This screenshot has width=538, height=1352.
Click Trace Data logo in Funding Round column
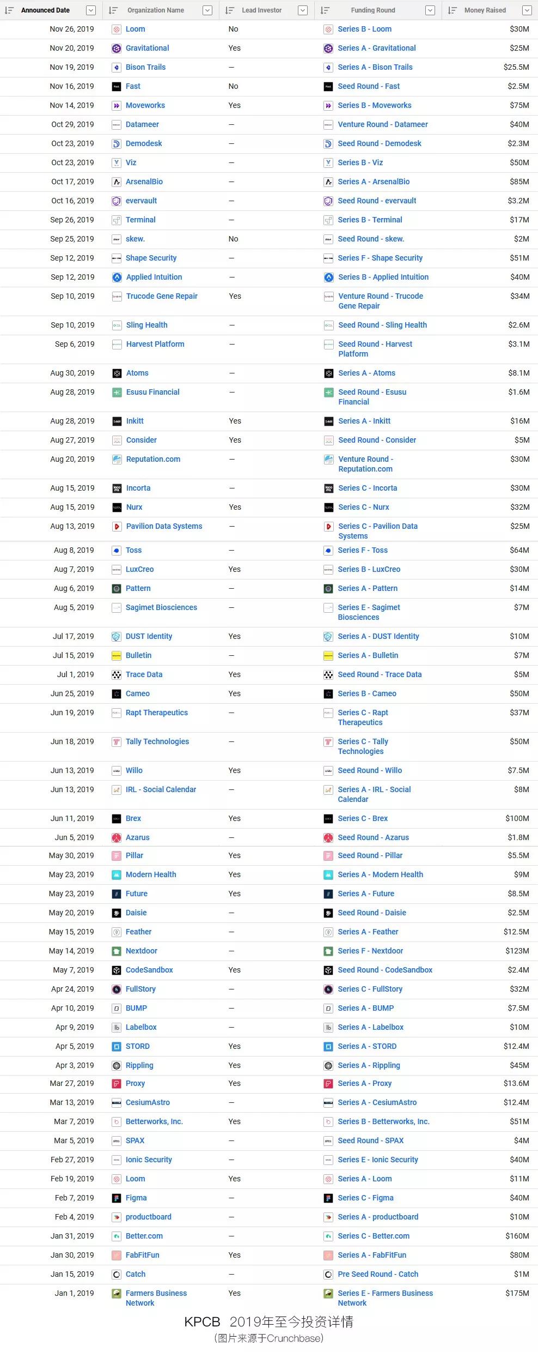point(328,675)
